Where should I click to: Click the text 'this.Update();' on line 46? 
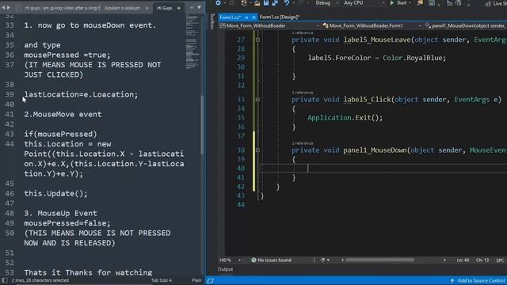pos(55,193)
